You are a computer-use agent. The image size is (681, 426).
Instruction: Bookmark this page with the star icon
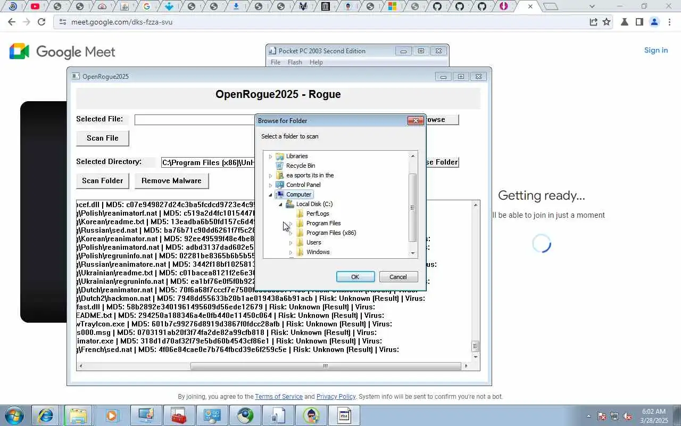point(607,22)
